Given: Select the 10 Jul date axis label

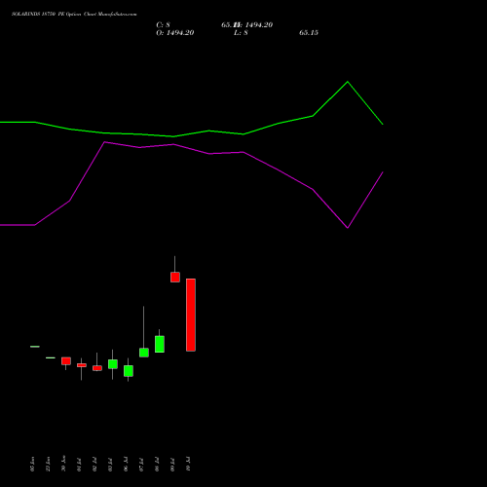Looking at the screenshot, I should [188, 465].
